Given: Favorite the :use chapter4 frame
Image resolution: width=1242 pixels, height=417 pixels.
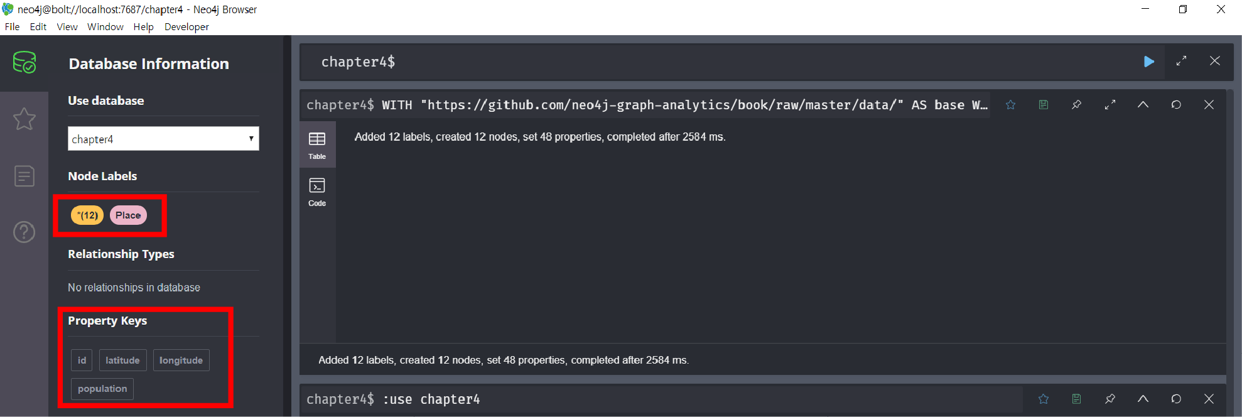Looking at the screenshot, I should pyautogui.click(x=1044, y=399).
